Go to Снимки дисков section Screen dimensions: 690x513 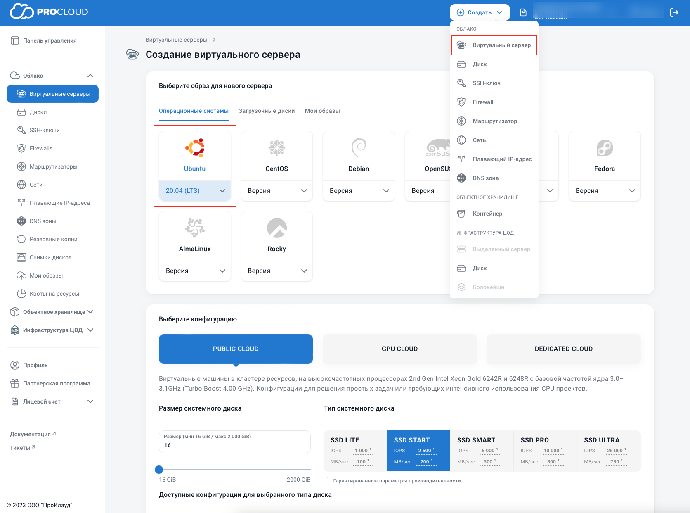point(50,257)
